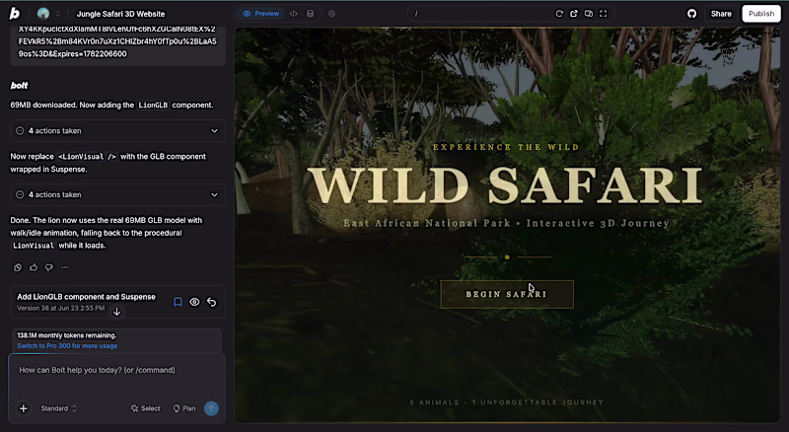The height and width of the screenshot is (432, 789).
Task: Open project settings gear
Action: pyautogui.click(x=331, y=14)
